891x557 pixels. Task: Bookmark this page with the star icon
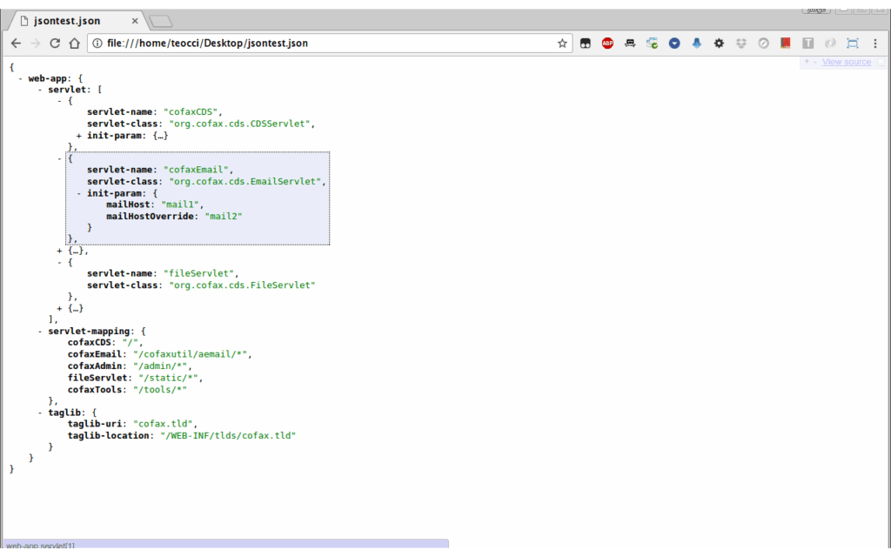(x=562, y=43)
